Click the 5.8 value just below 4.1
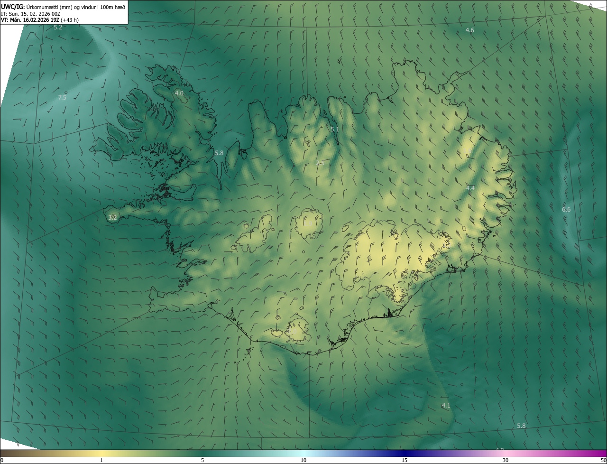This screenshot has width=607, height=464. 521,426
